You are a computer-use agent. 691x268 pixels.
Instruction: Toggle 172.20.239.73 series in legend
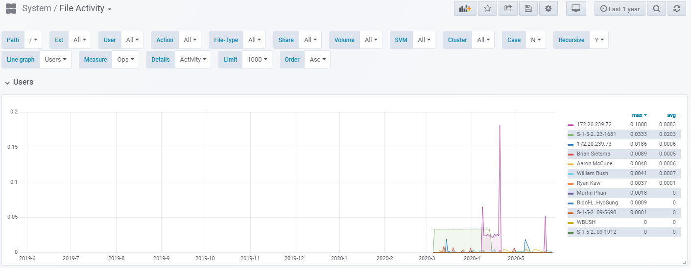pos(594,144)
